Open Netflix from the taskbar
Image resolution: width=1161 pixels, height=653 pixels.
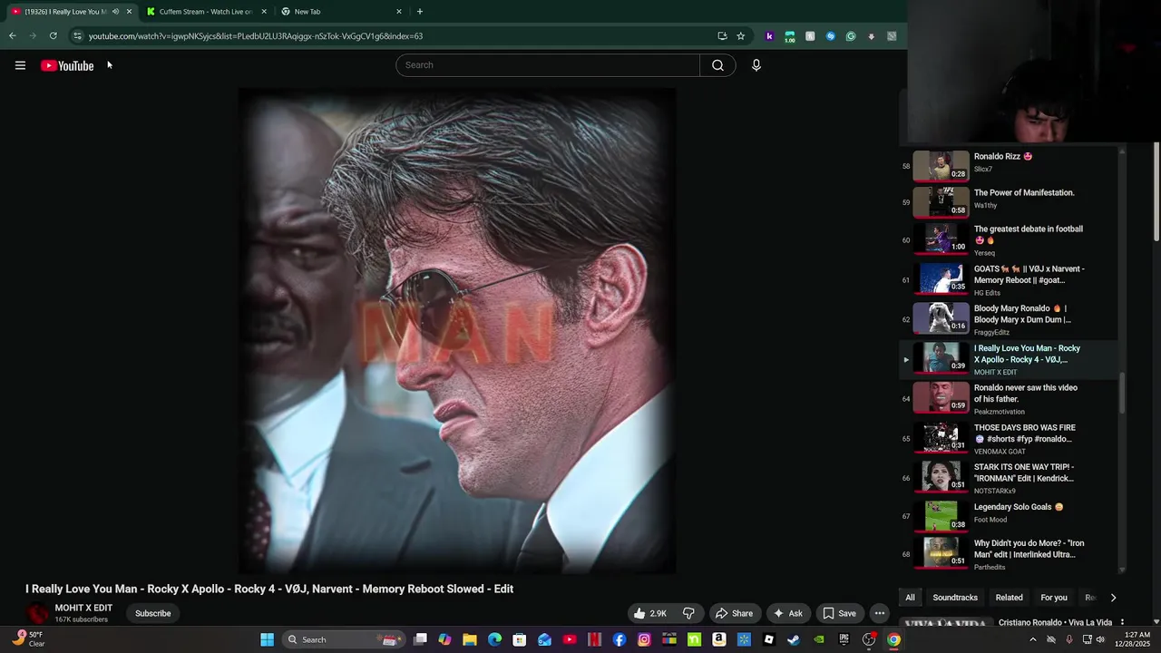point(594,639)
